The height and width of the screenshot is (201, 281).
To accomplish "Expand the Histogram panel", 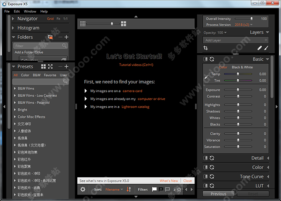I will (x=13, y=28).
